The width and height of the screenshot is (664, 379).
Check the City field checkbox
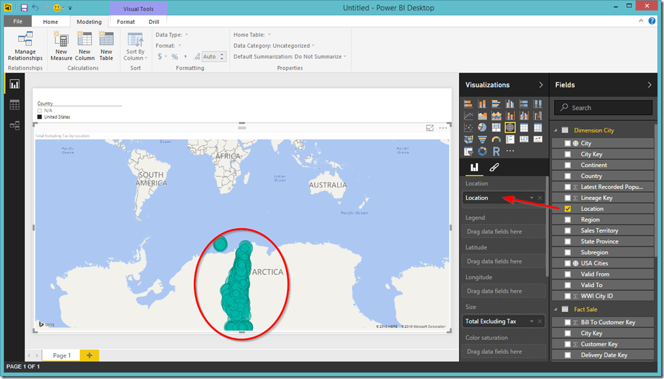[x=568, y=143]
